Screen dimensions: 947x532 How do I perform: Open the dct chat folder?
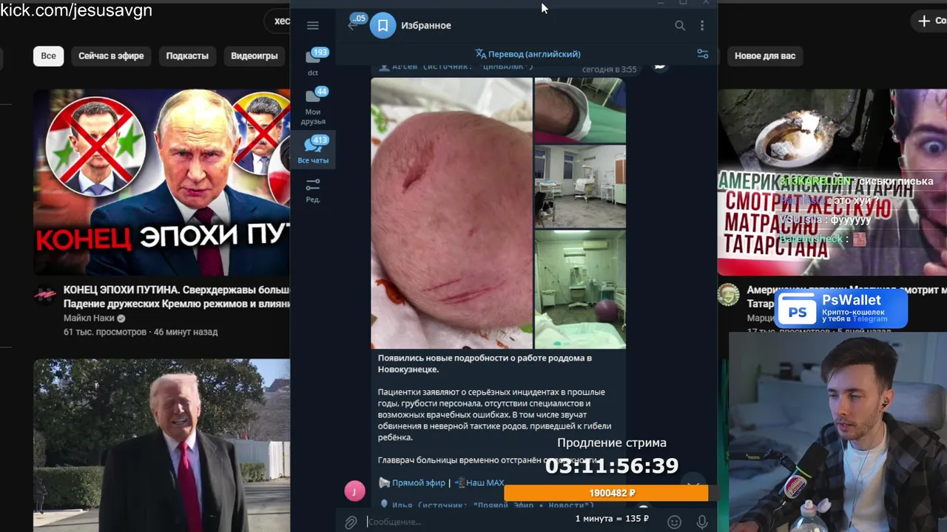[313, 62]
